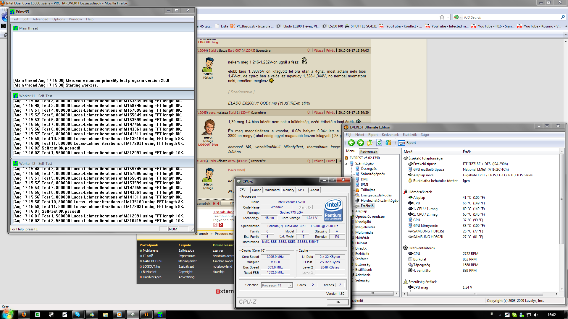Switch to CPU-Z About tab
This screenshot has width=568, height=319.
314,190
